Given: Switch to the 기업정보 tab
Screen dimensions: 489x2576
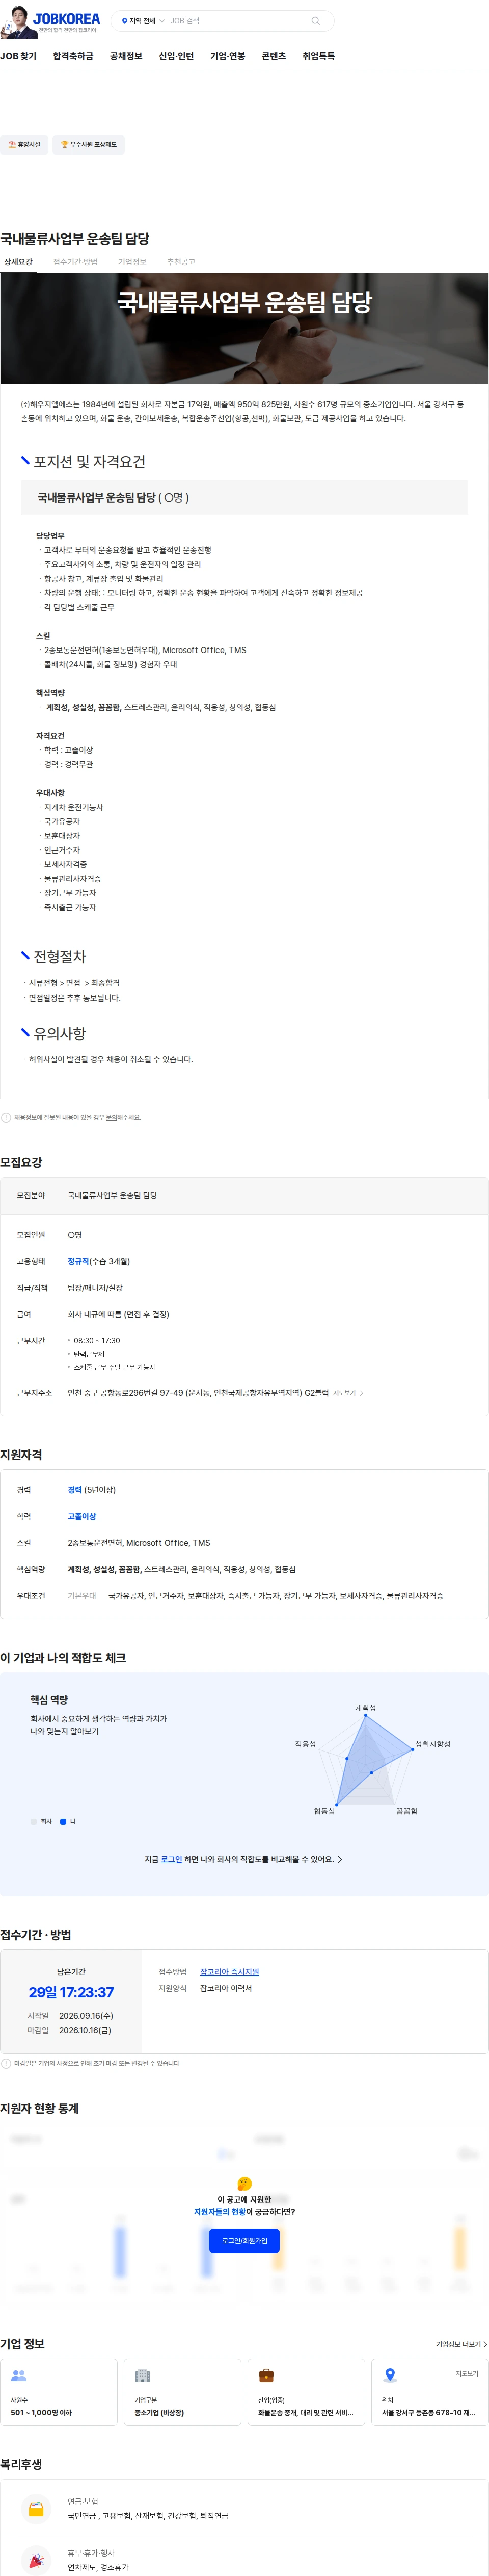Looking at the screenshot, I should pyautogui.click(x=132, y=262).
